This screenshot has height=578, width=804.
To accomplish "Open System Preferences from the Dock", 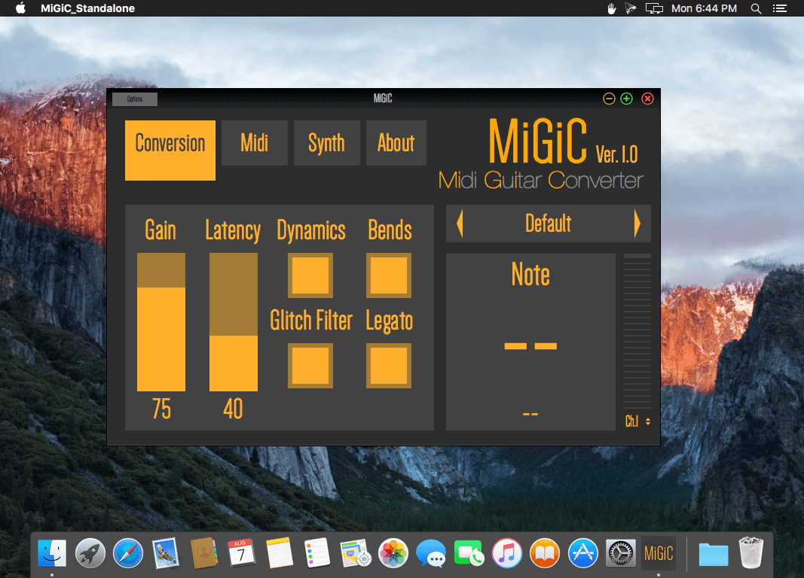I will (620, 553).
